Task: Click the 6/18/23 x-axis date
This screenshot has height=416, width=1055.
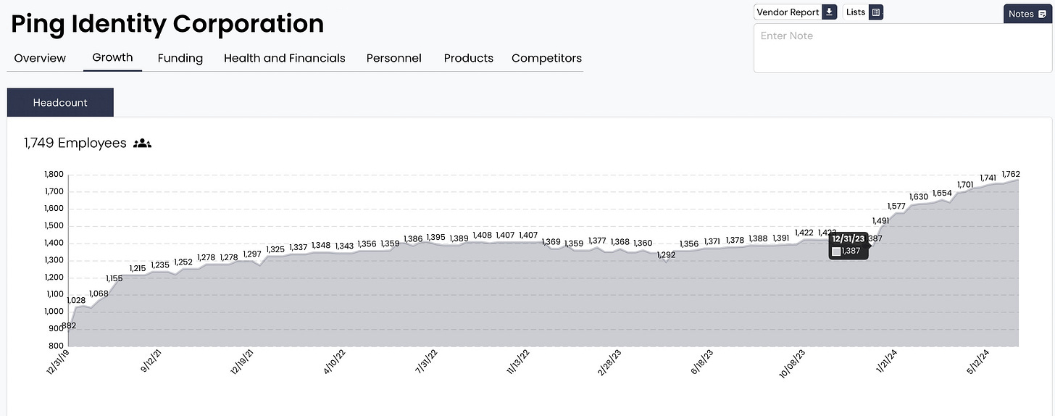Action: point(701,362)
